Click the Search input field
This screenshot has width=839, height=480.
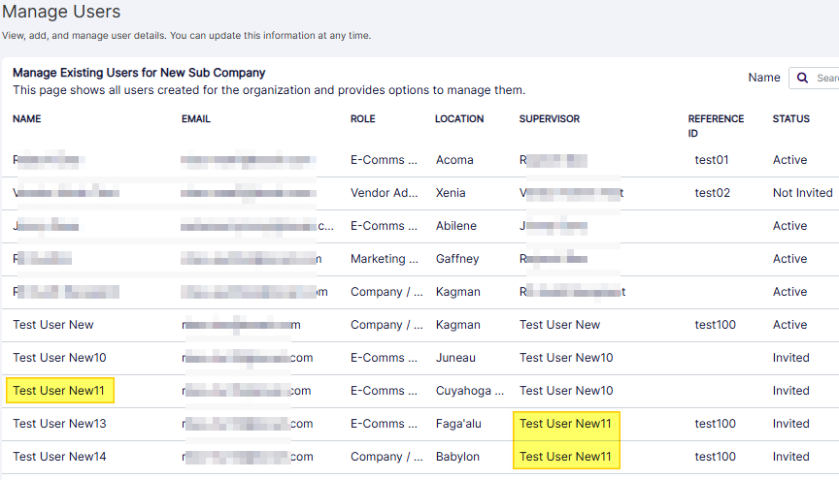pyautogui.click(x=814, y=78)
